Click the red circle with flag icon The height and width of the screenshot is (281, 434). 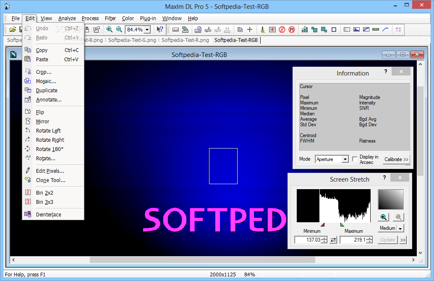pos(292,29)
